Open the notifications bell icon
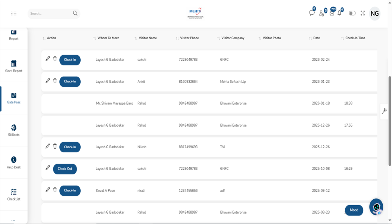Image resolution: width=392 pixels, height=224 pixels. pos(339,13)
